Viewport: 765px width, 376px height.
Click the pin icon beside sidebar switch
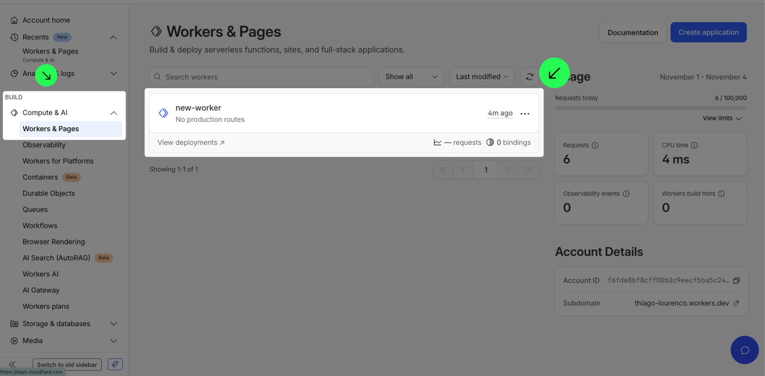pyautogui.click(x=115, y=364)
